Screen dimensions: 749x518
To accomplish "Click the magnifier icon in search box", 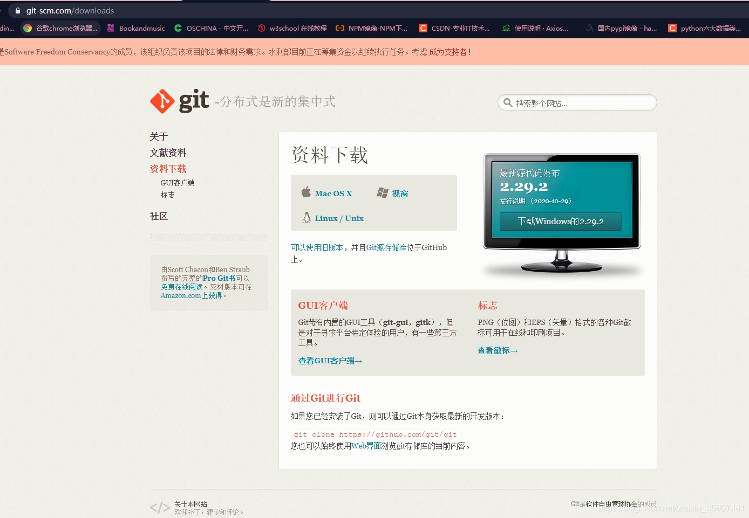I will click(x=508, y=102).
